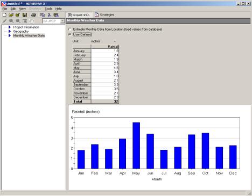Click the greyed pencil tool icon
The image size is (252, 196).
[4, 21]
